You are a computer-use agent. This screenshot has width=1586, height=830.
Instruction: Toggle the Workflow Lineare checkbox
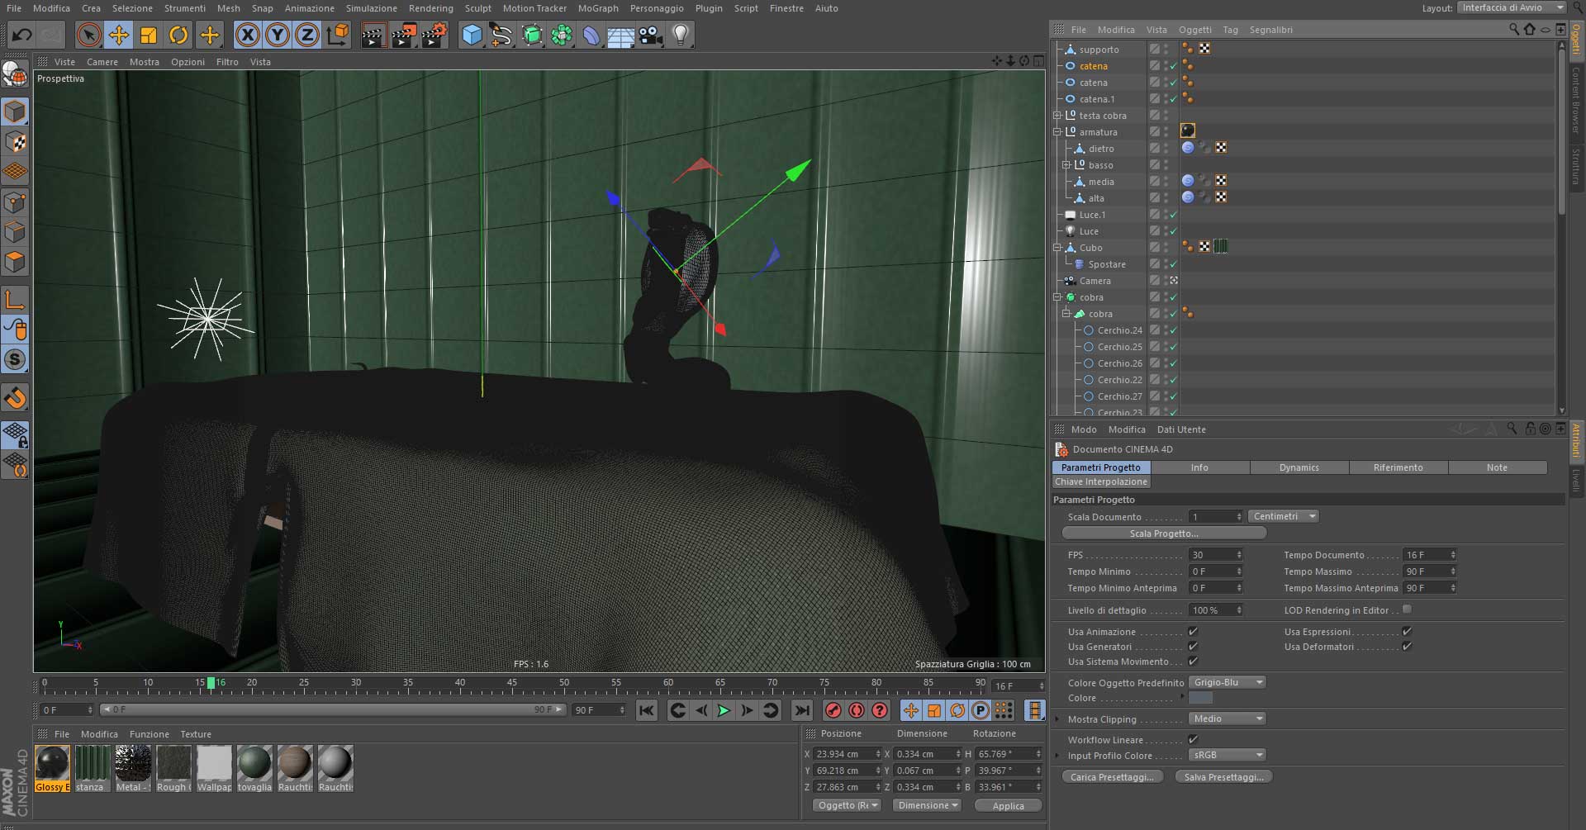tap(1193, 740)
